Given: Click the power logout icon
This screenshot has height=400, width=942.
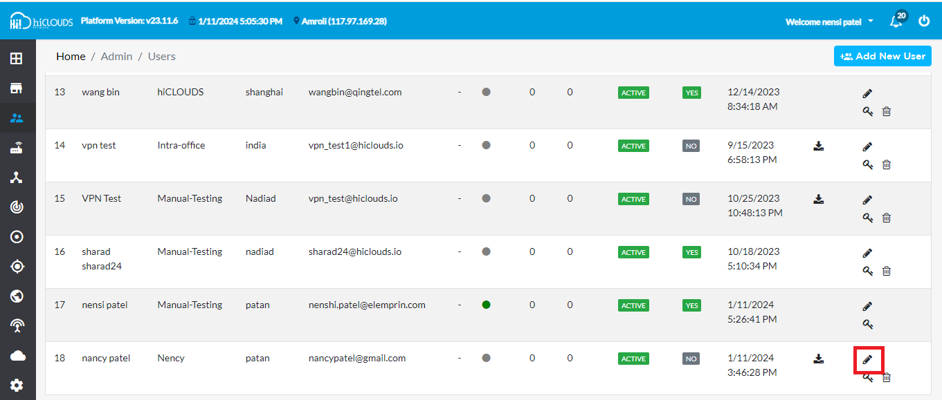Looking at the screenshot, I should point(924,21).
